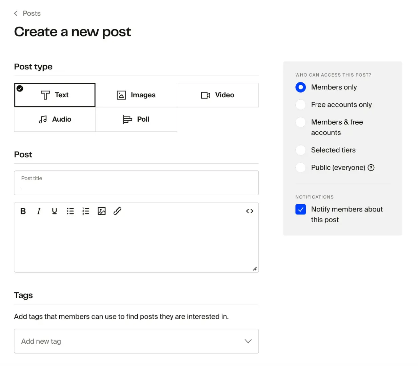418x366 pixels.
Task: Disable member notifications for this post
Action: tap(300, 209)
